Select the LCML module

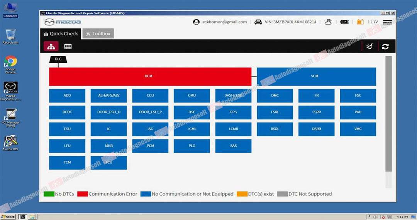(x=192, y=129)
